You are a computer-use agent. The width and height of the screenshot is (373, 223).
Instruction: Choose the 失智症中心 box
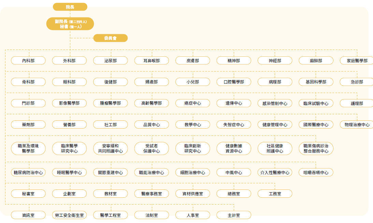(234, 124)
